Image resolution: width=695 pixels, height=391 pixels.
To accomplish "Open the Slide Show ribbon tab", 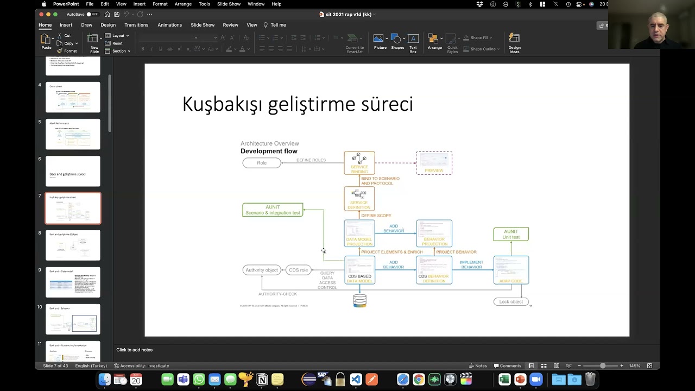I will tap(203, 25).
